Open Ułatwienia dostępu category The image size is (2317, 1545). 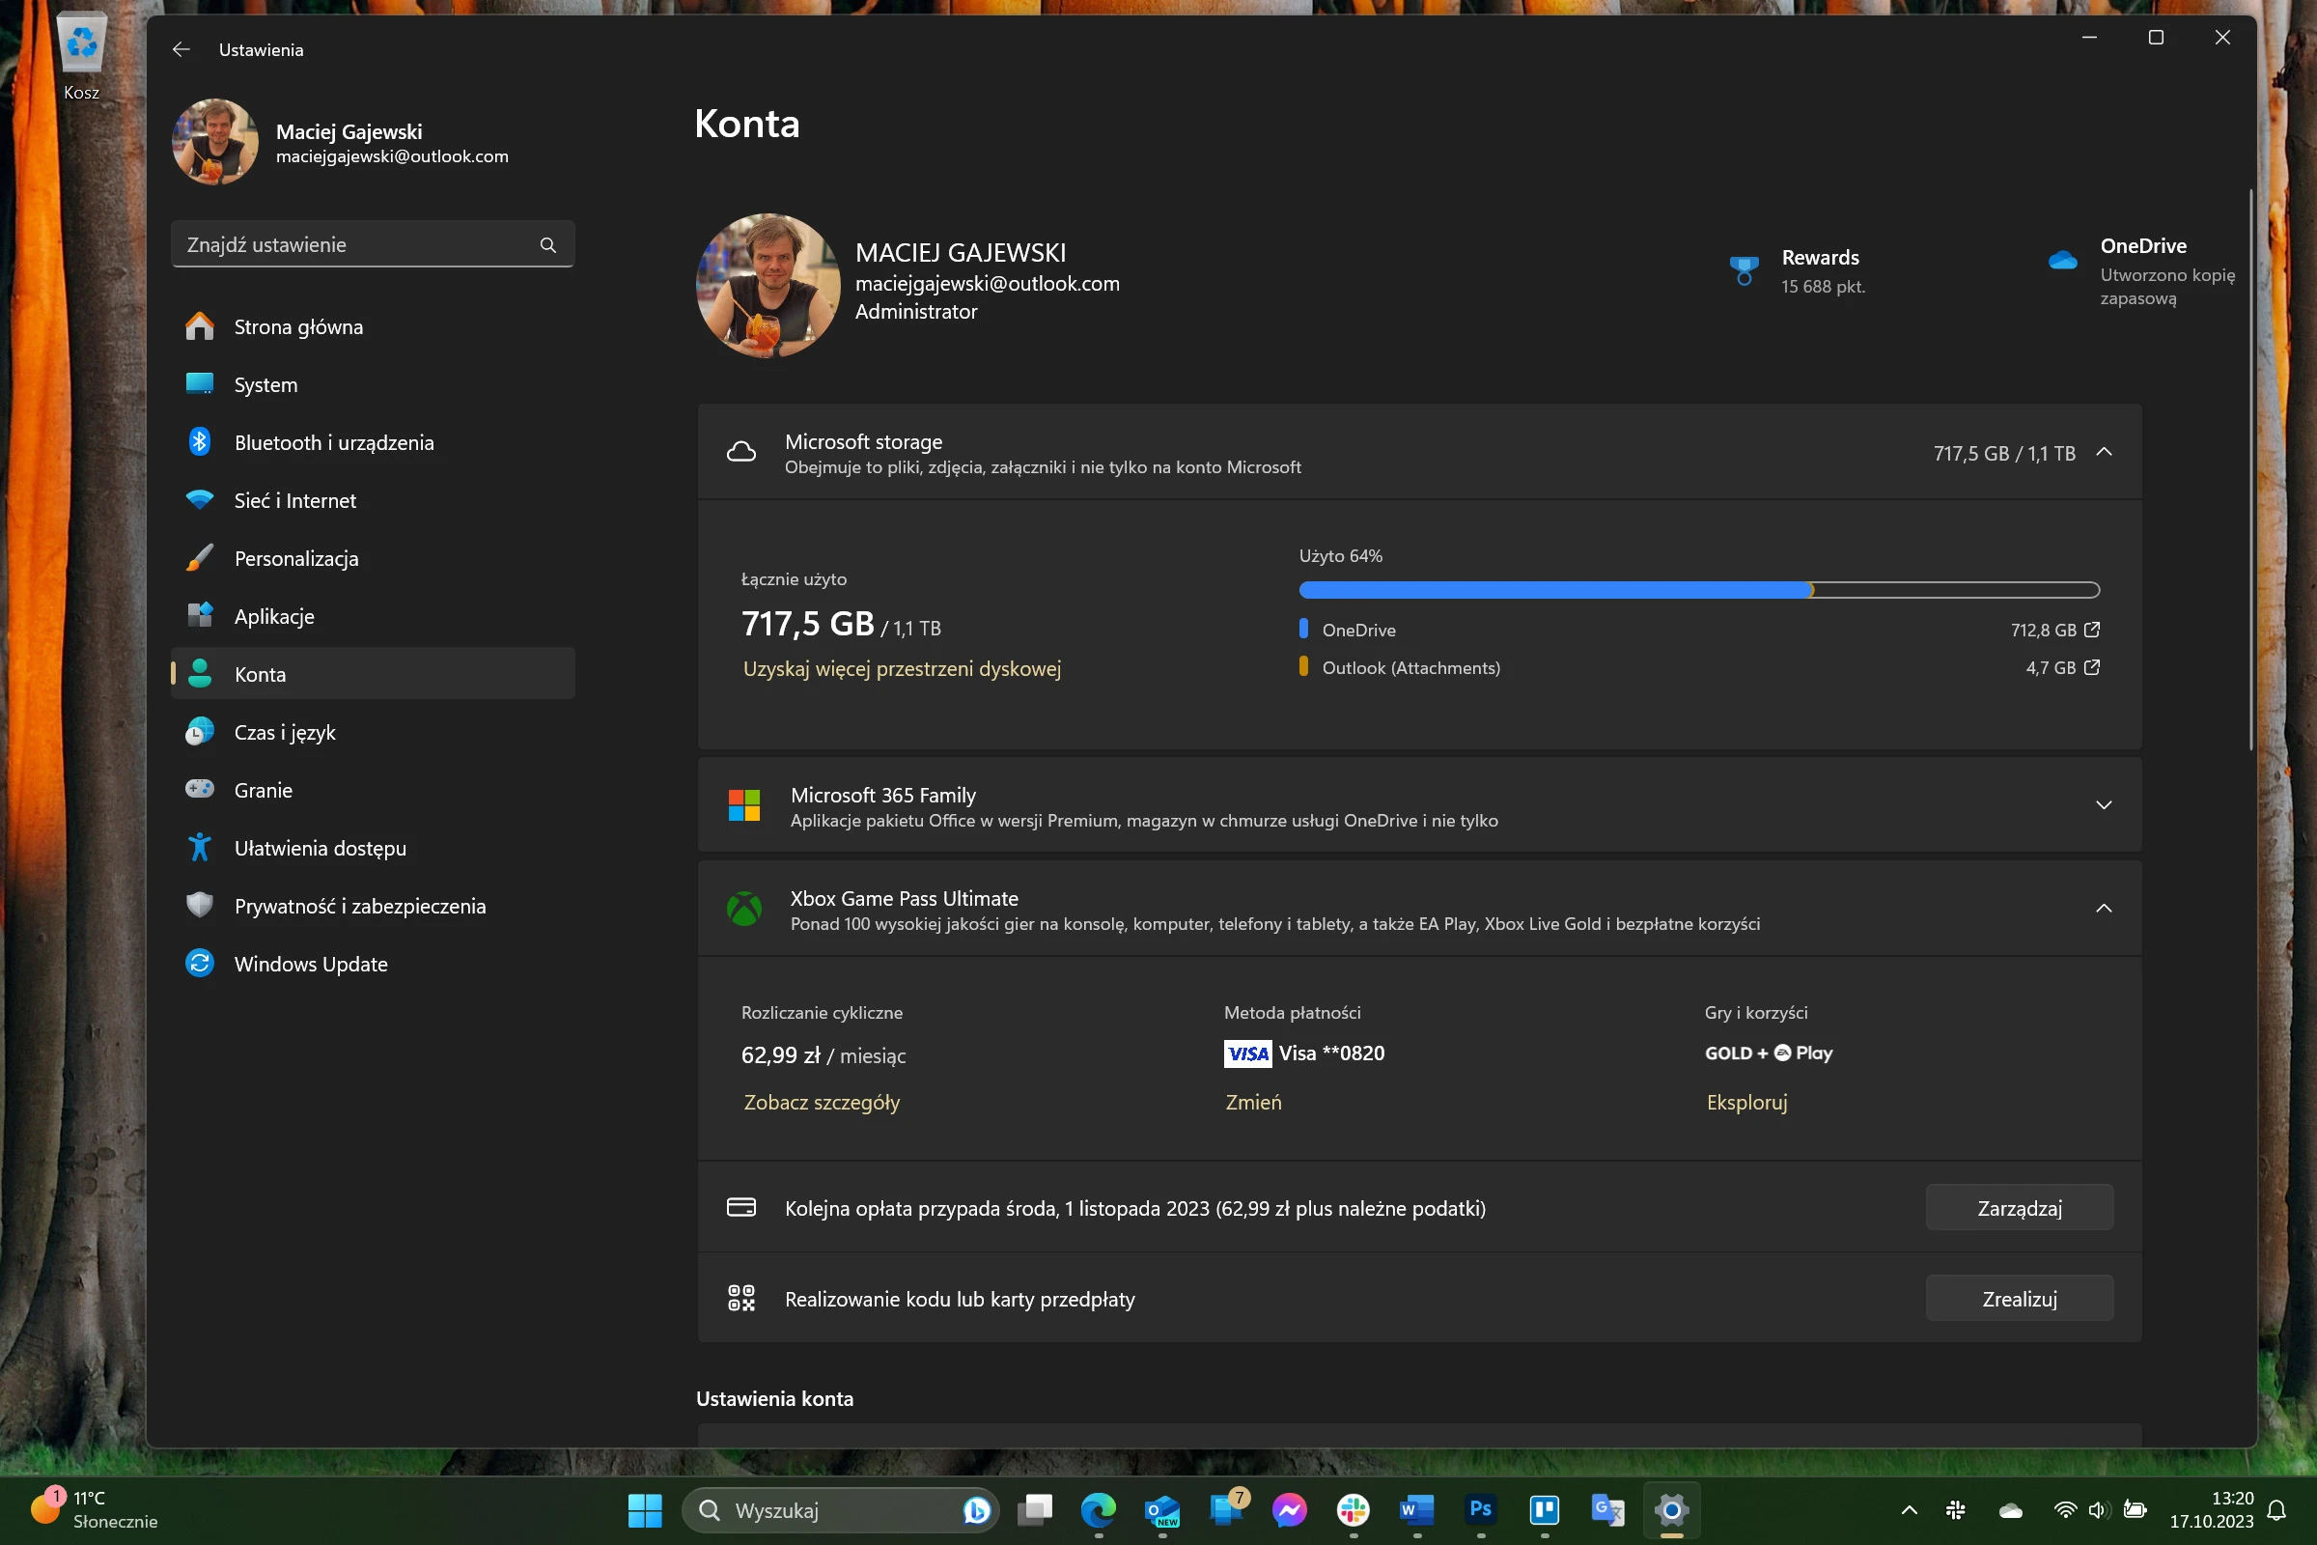pos(373,849)
